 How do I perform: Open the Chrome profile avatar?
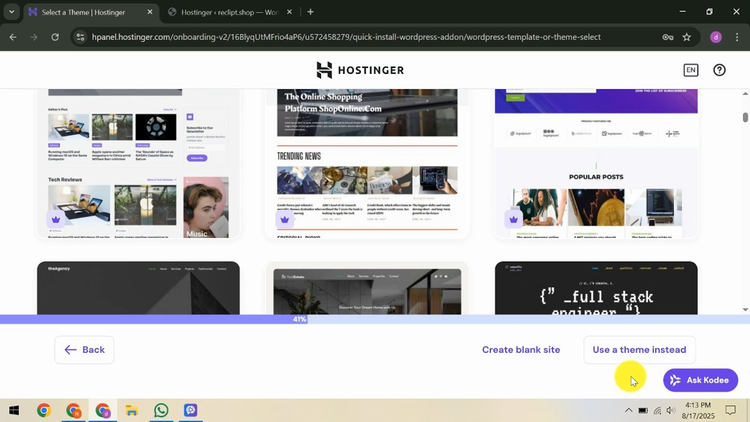(x=715, y=37)
